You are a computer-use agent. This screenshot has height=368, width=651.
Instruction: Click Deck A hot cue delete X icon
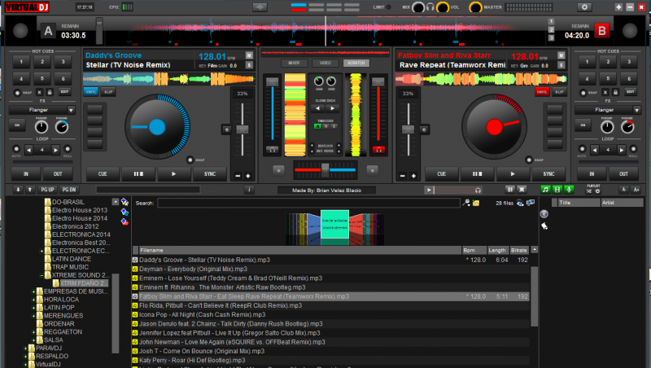click(x=39, y=92)
